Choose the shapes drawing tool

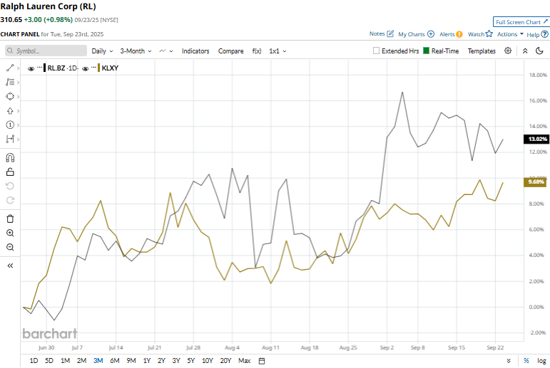[10, 96]
